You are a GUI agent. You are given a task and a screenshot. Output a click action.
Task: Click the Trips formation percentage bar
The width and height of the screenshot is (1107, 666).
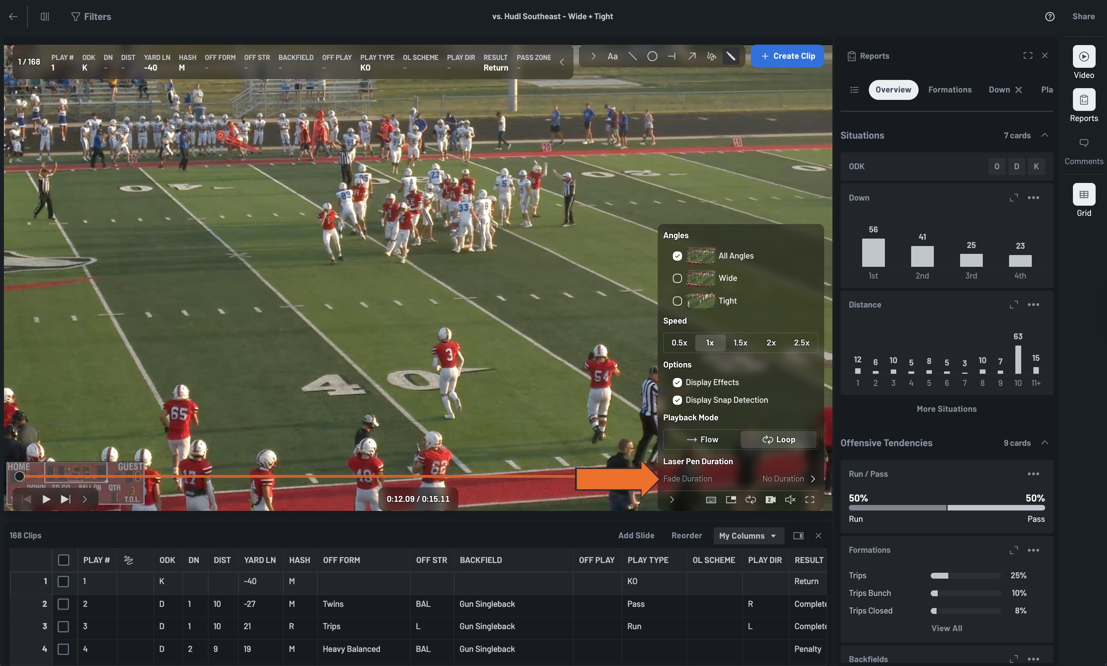[x=965, y=576]
